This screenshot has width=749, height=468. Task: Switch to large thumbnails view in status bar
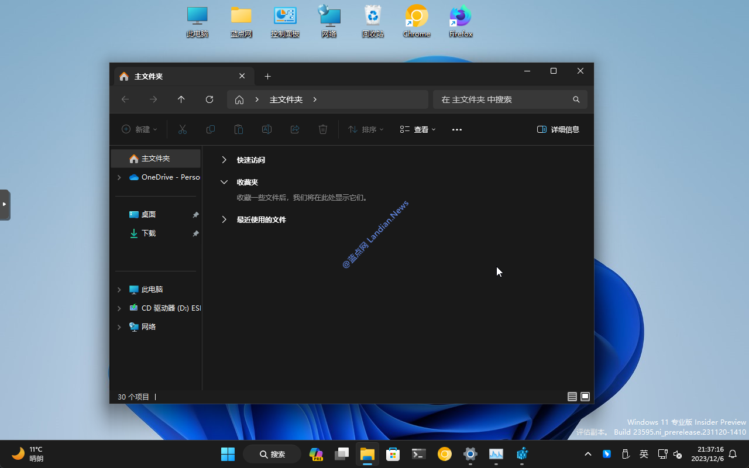click(x=585, y=397)
